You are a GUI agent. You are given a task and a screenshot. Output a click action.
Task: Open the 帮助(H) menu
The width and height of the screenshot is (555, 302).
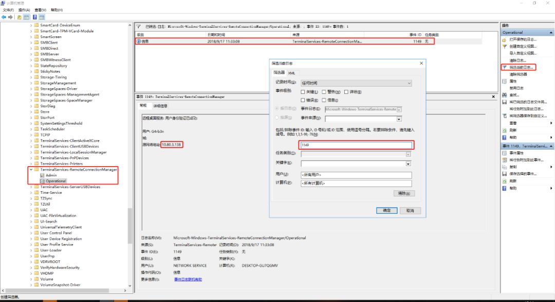click(57, 10)
